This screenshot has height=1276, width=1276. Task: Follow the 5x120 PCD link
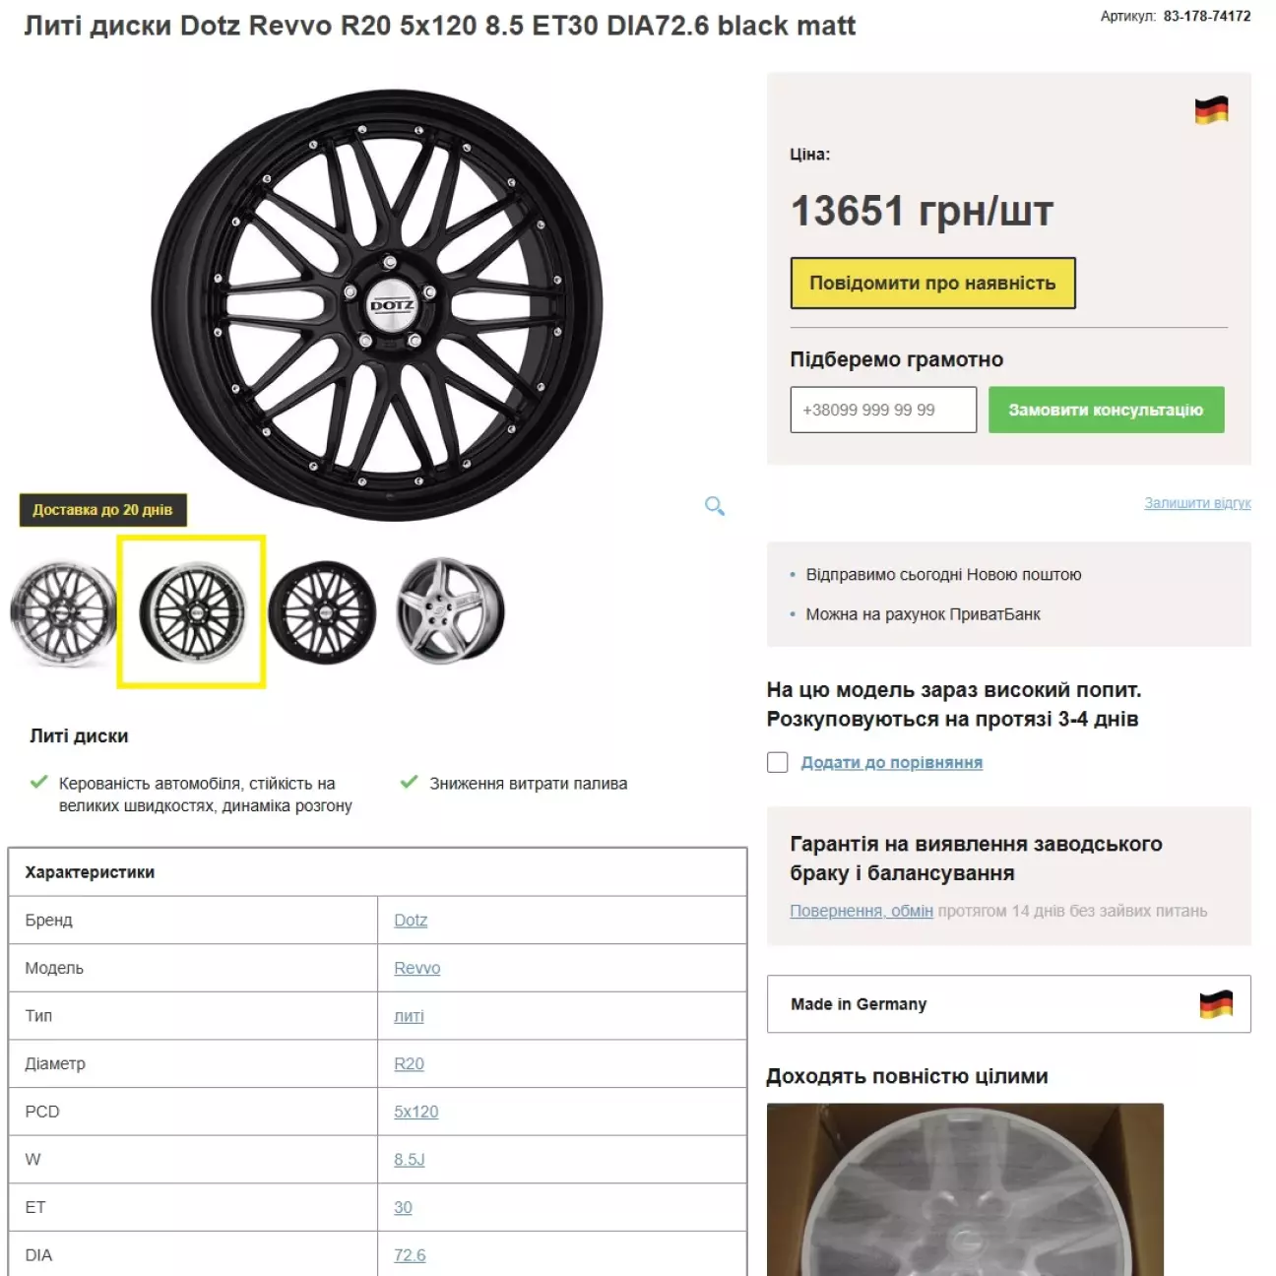click(416, 1112)
